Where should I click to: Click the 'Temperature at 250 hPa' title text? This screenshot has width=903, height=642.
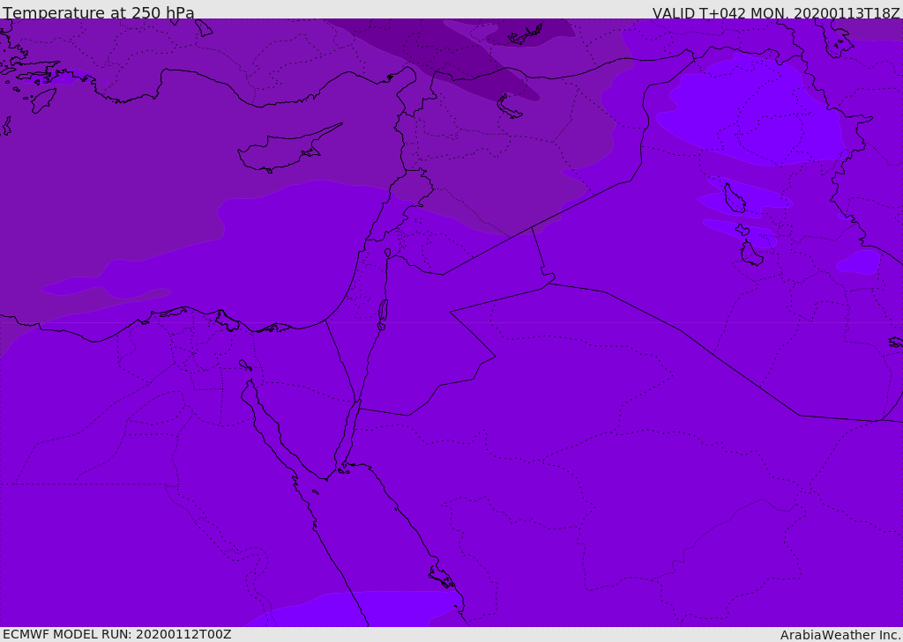tap(99, 12)
